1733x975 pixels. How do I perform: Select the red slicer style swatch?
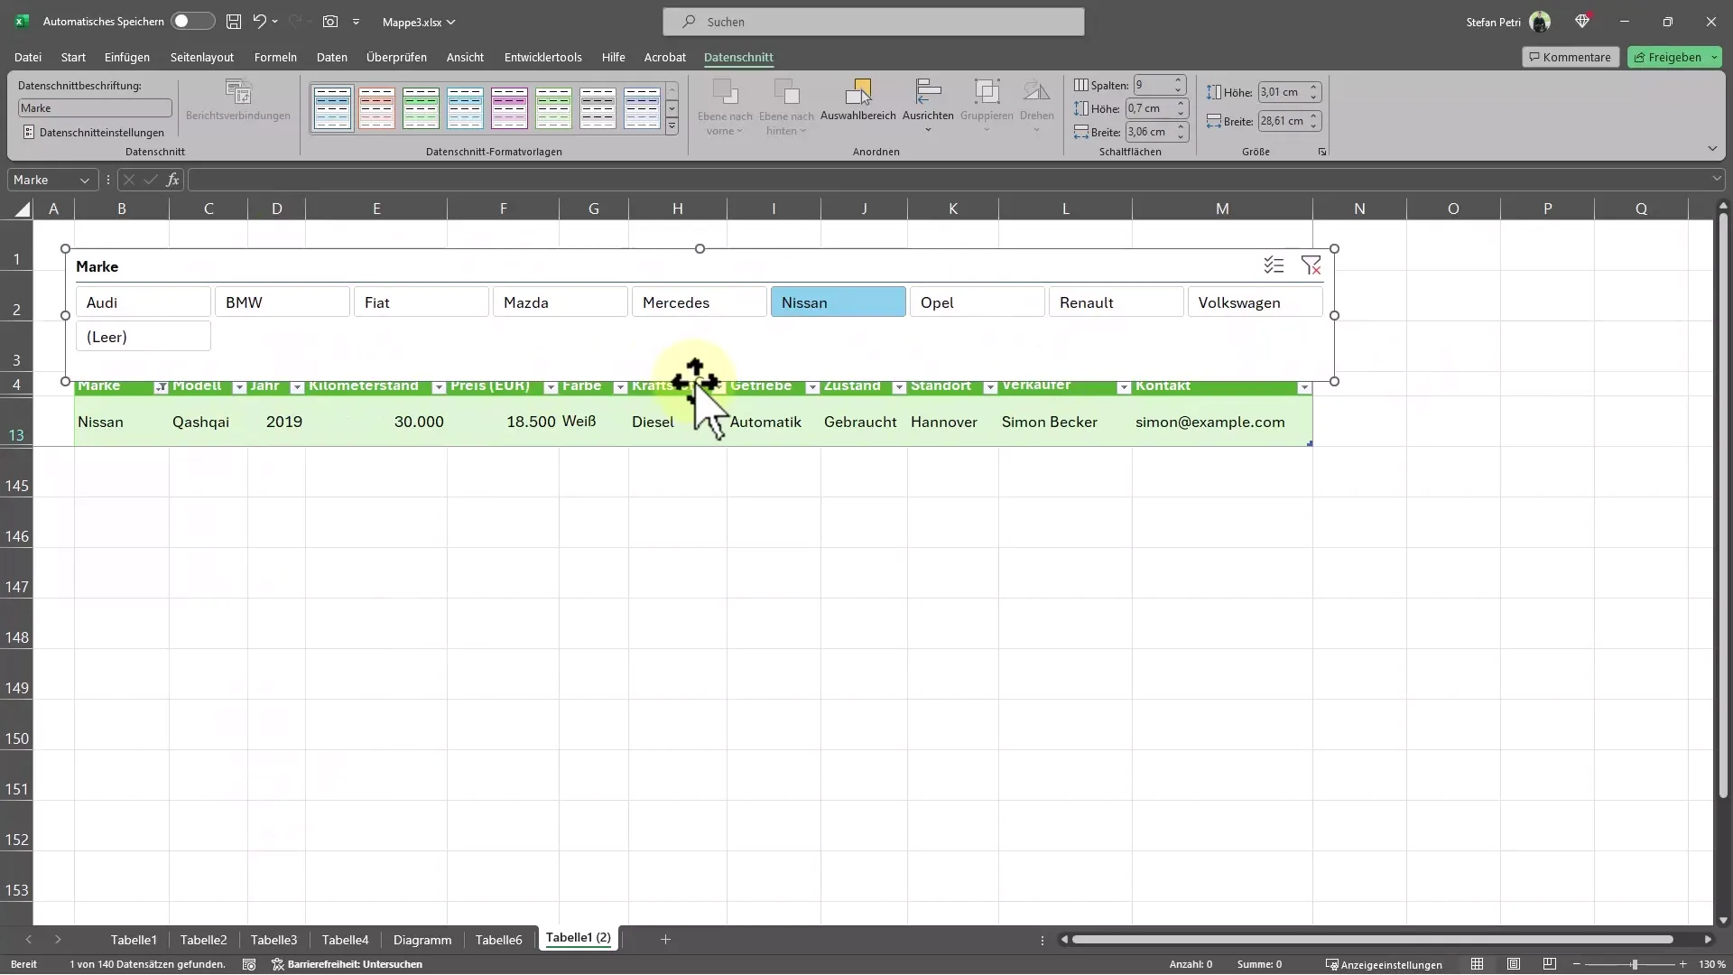376,107
